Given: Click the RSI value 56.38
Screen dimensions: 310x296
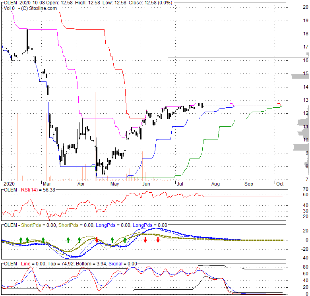Looking at the screenshot, I should pyautogui.click(x=49, y=190).
